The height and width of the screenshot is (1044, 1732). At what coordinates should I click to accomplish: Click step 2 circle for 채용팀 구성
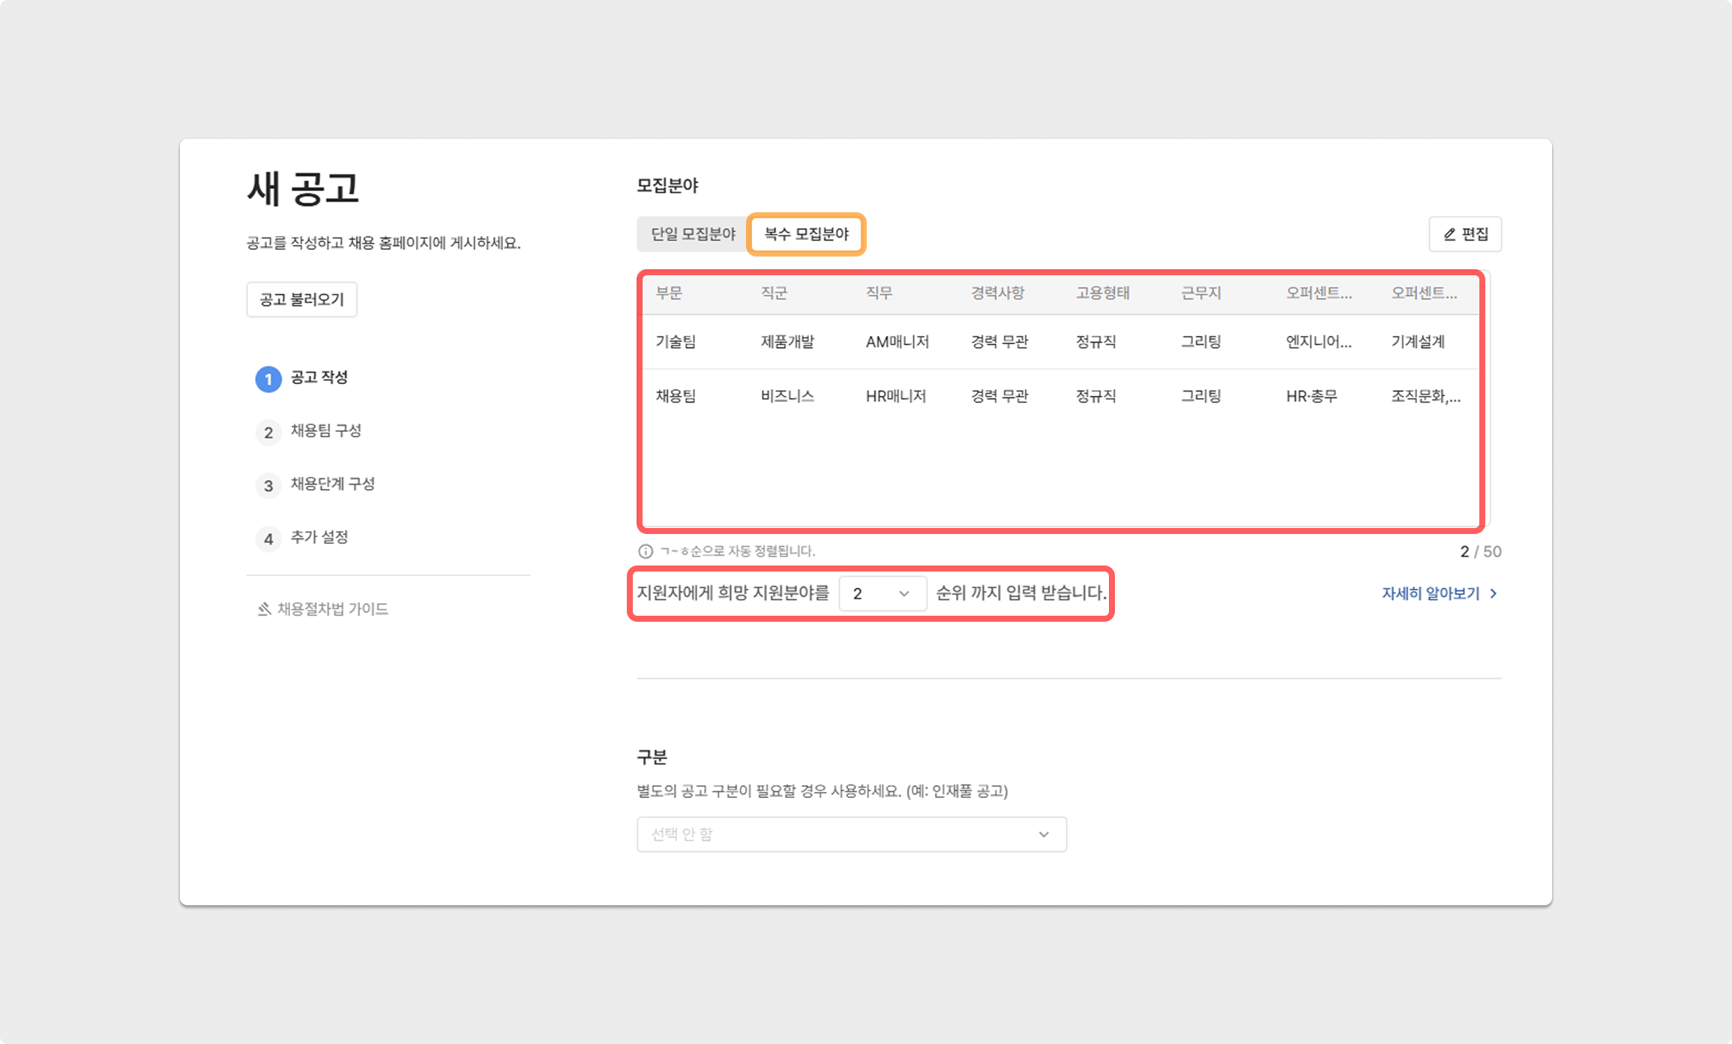coord(268,432)
